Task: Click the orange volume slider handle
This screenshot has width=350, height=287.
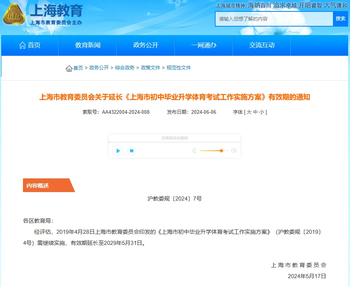Action: (221, 151)
